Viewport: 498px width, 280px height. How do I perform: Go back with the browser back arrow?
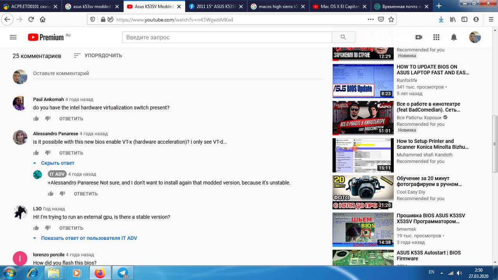pyautogui.click(x=7, y=19)
